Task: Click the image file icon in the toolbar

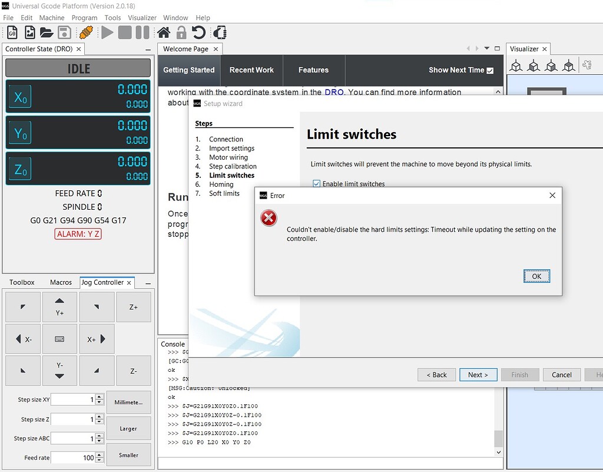Action: (x=29, y=32)
